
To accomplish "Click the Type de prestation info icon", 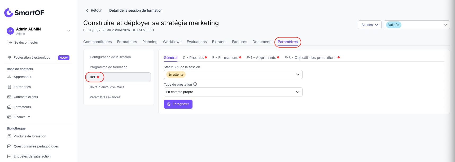I will pyautogui.click(x=195, y=84).
